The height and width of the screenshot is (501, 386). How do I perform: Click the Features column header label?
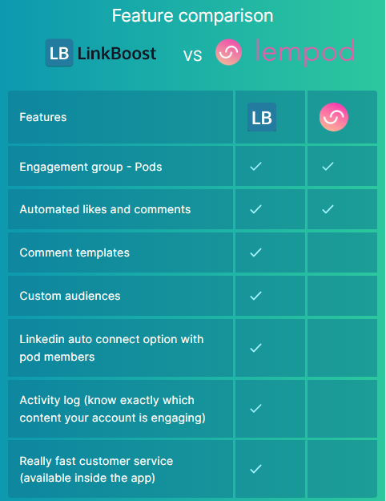point(43,117)
